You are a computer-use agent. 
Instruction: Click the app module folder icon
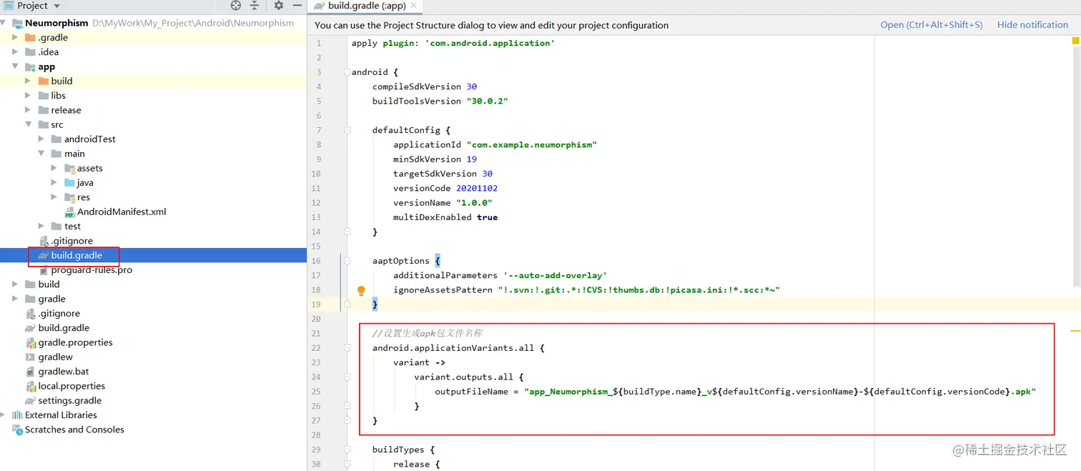tap(30, 66)
